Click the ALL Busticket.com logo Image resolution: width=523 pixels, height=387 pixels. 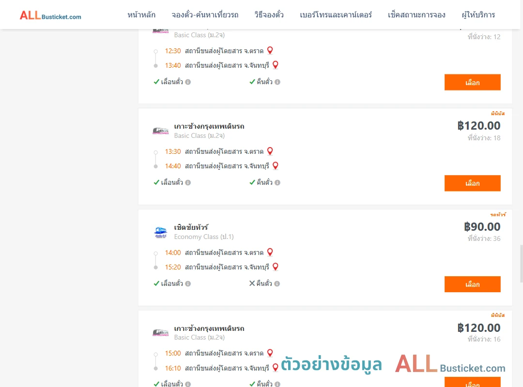tap(50, 15)
